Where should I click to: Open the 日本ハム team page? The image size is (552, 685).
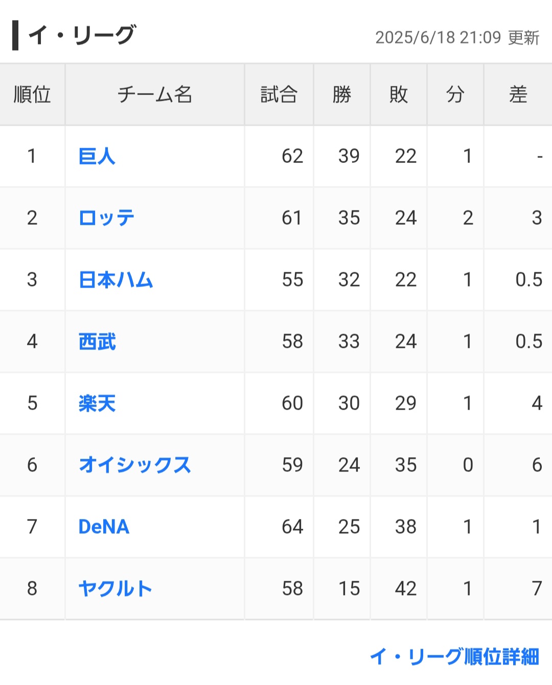click(x=116, y=280)
